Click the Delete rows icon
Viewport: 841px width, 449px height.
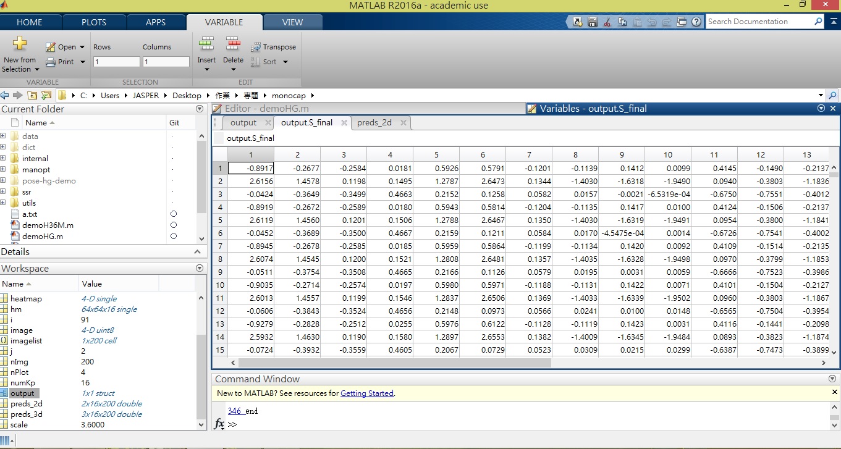point(233,44)
